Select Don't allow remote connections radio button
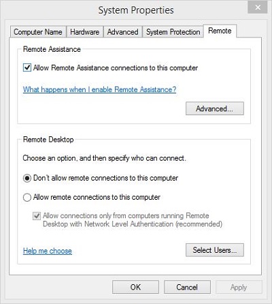Viewport: 272px width, 304px height. (27, 178)
